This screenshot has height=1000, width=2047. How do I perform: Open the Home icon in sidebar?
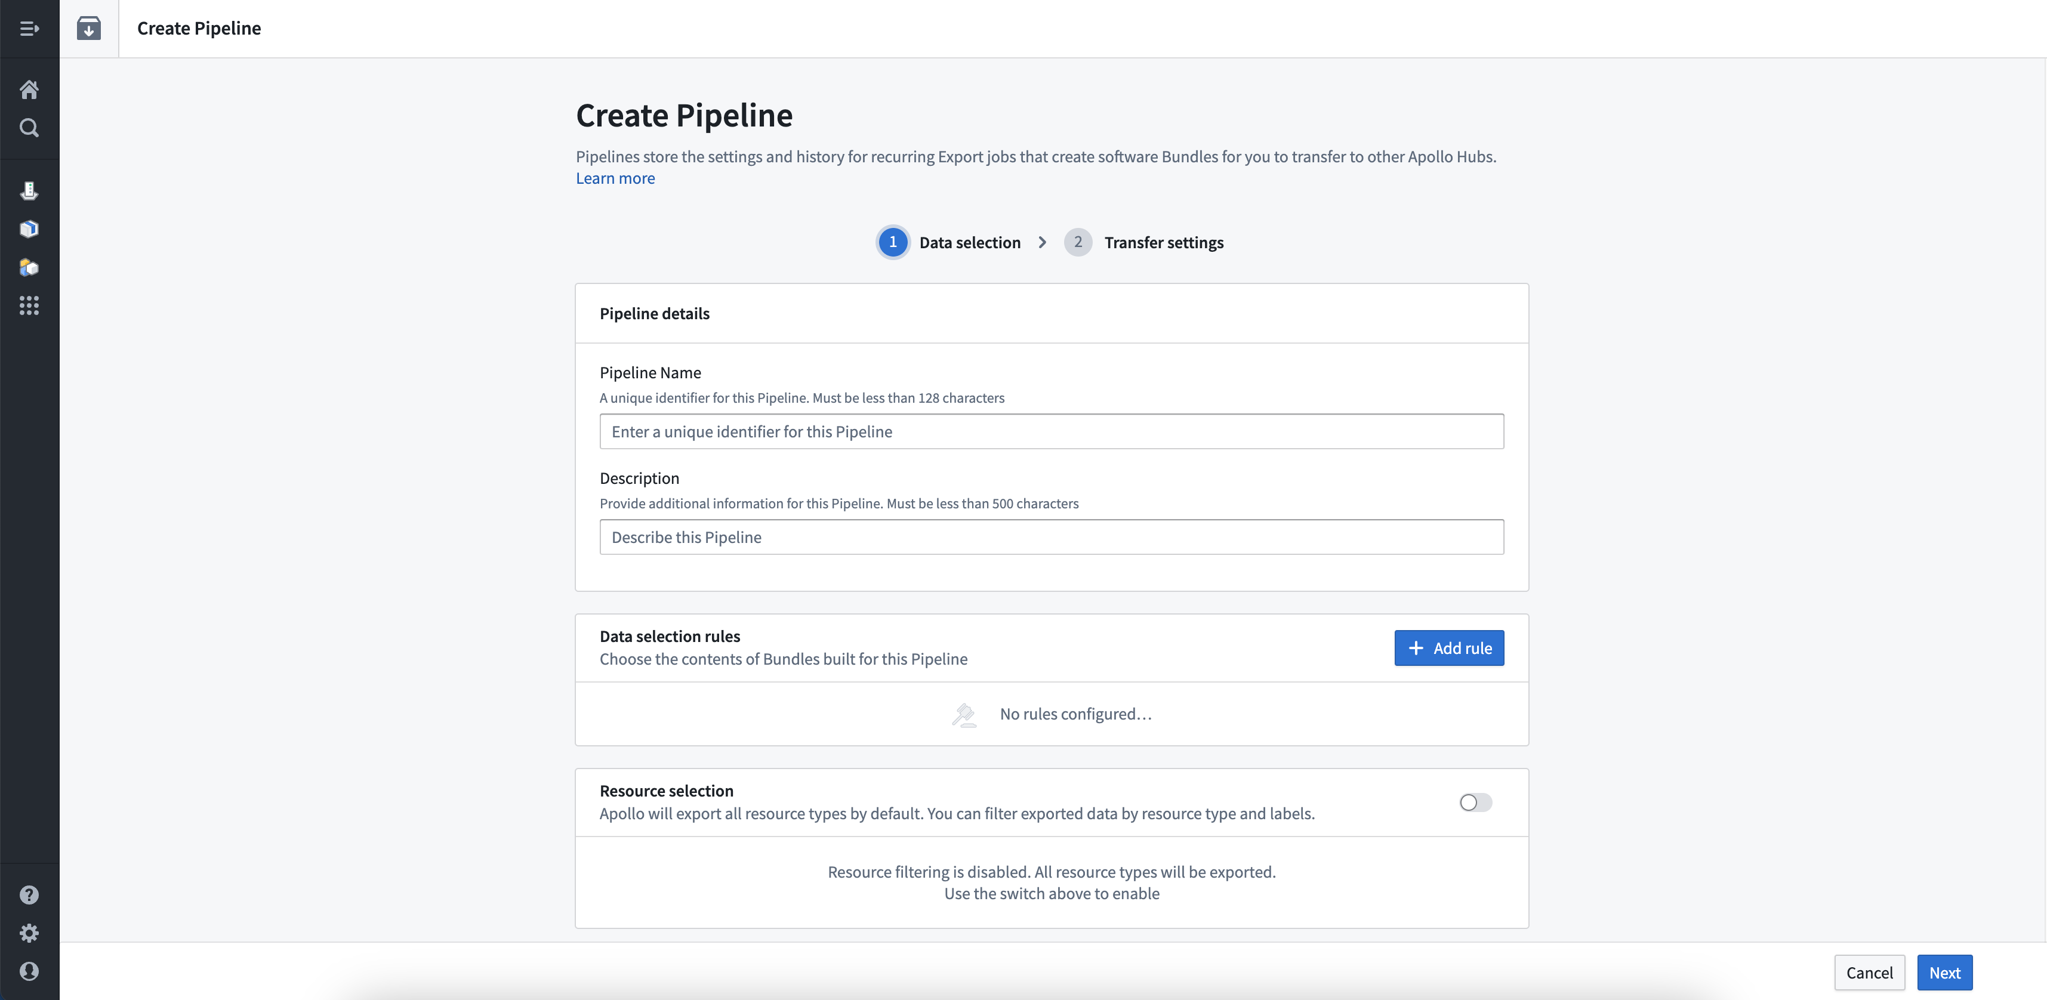click(29, 89)
